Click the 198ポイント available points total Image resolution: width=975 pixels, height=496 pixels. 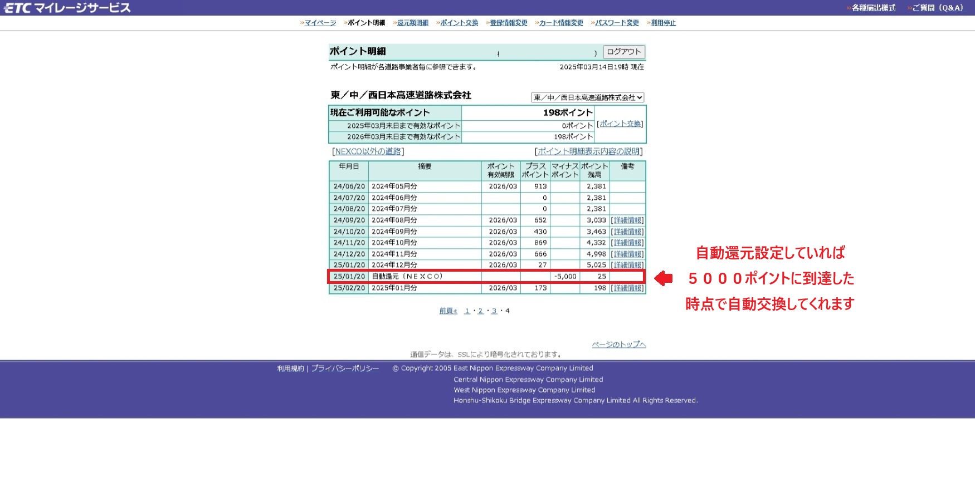click(x=568, y=112)
